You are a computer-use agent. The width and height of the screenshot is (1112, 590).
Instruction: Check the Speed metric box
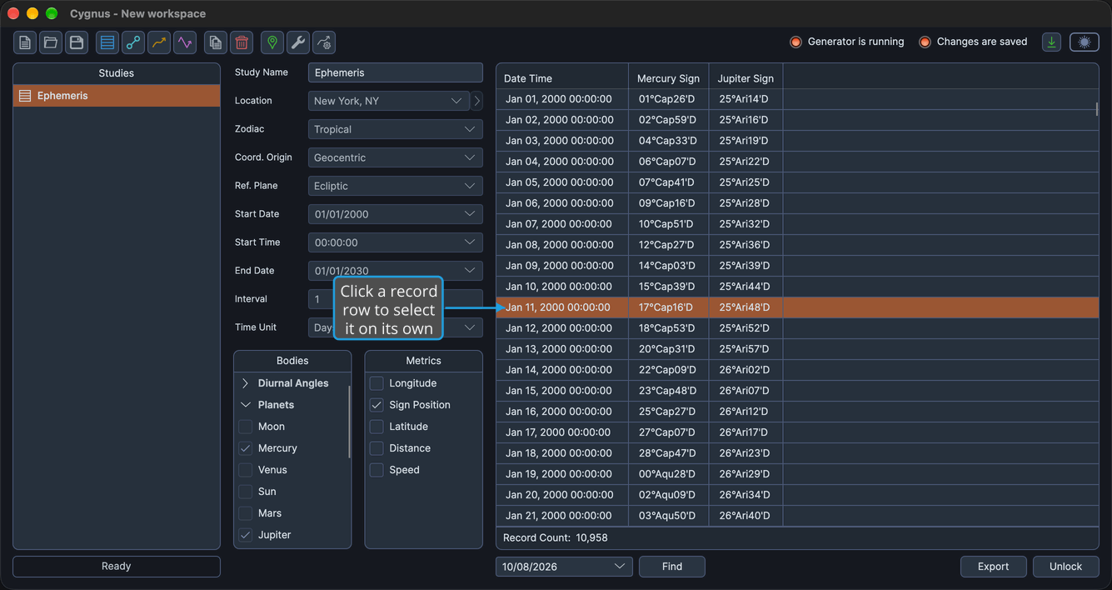coord(376,470)
